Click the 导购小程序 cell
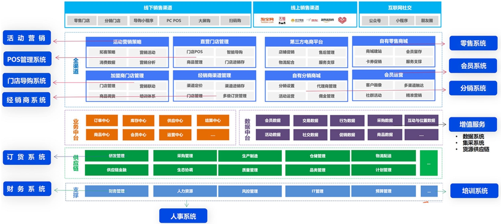Screen dimensions: 501x224 [143, 21]
